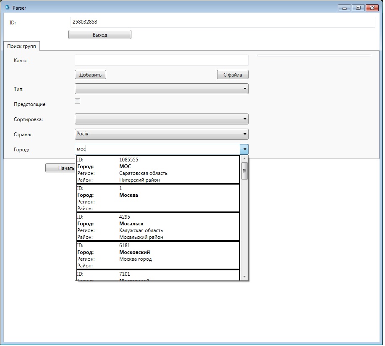Select Москва with ID 1 from list

[157, 198]
